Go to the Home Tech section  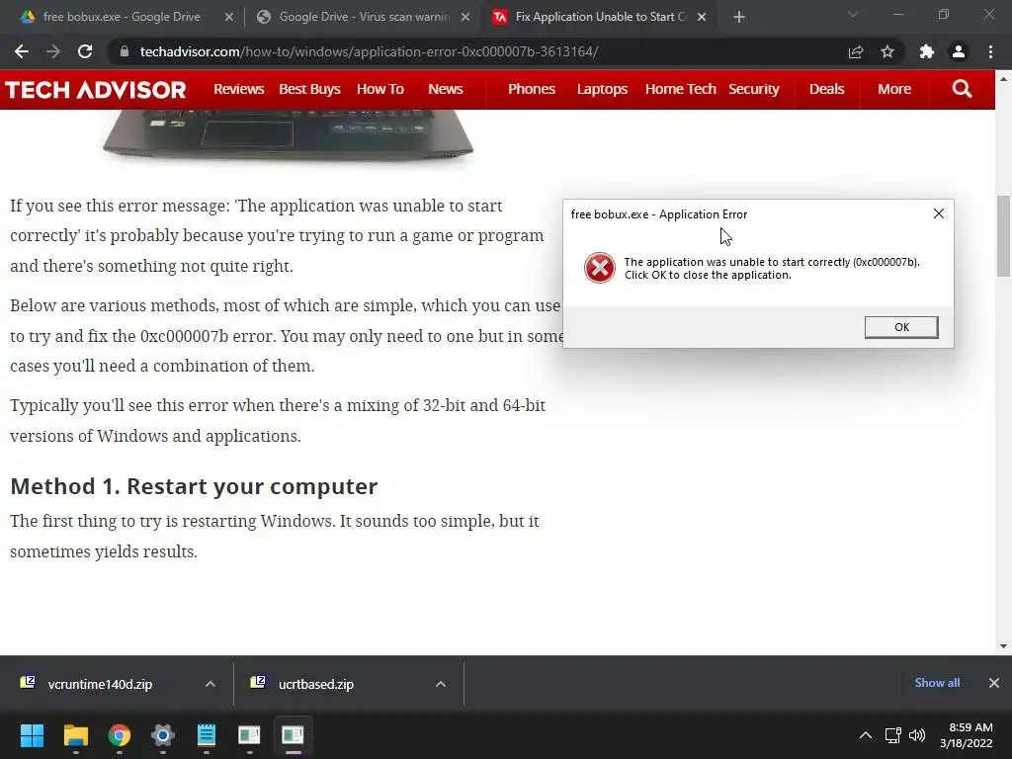[681, 89]
